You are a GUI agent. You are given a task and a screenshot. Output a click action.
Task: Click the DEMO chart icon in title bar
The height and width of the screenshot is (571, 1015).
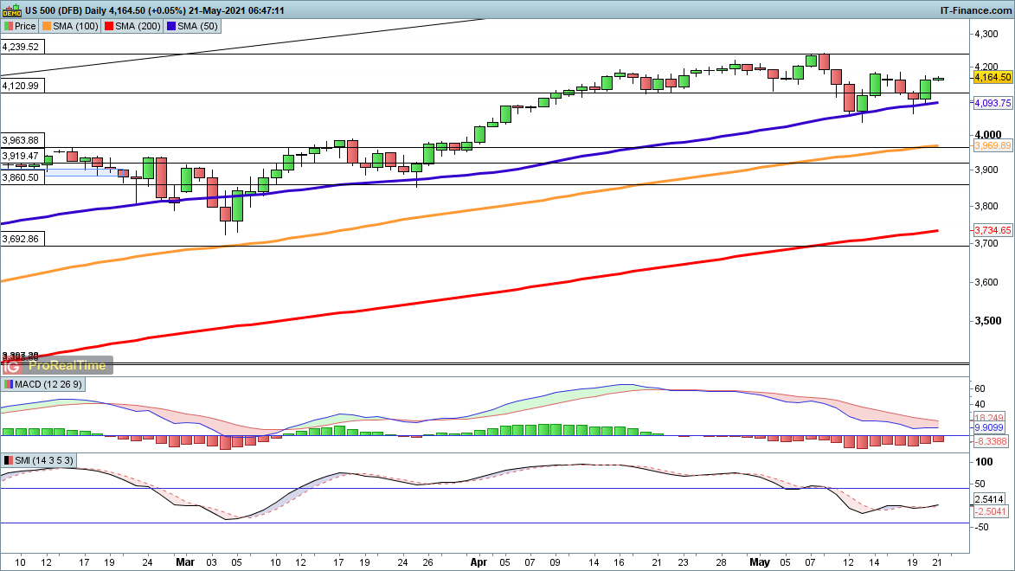point(11,10)
